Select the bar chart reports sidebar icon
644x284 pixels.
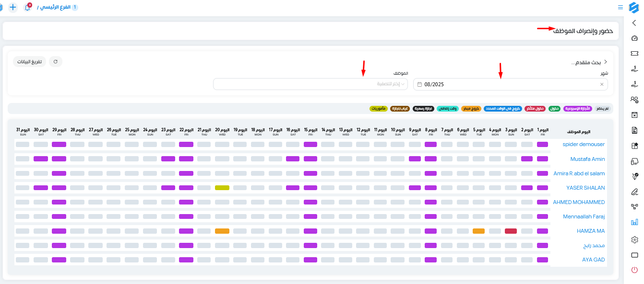[x=634, y=222]
